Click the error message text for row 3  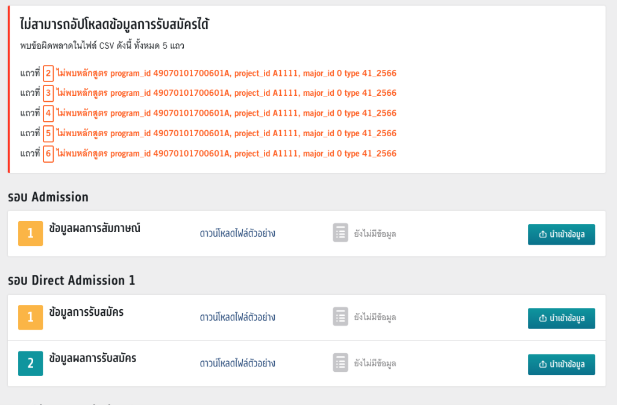point(226,93)
